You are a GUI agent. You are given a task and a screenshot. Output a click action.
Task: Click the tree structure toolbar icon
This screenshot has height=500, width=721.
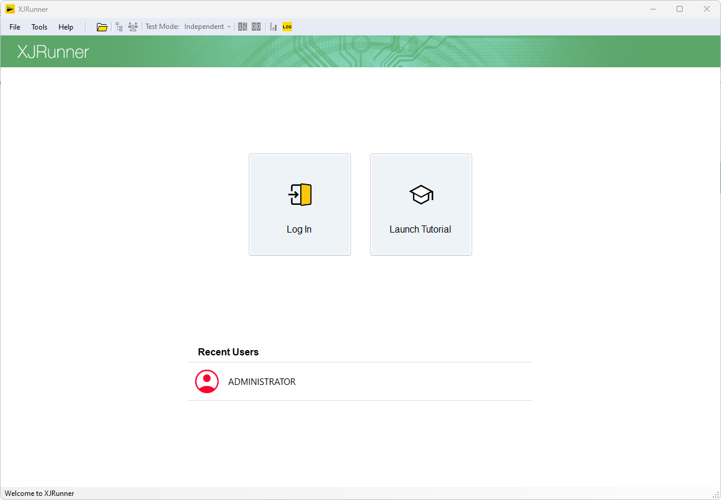[x=119, y=27]
